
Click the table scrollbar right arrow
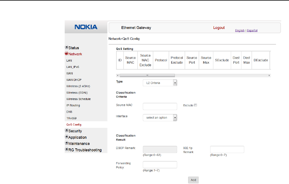click(x=269, y=75)
